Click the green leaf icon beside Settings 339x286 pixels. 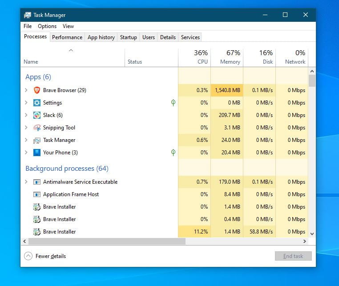click(x=173, y=102)
